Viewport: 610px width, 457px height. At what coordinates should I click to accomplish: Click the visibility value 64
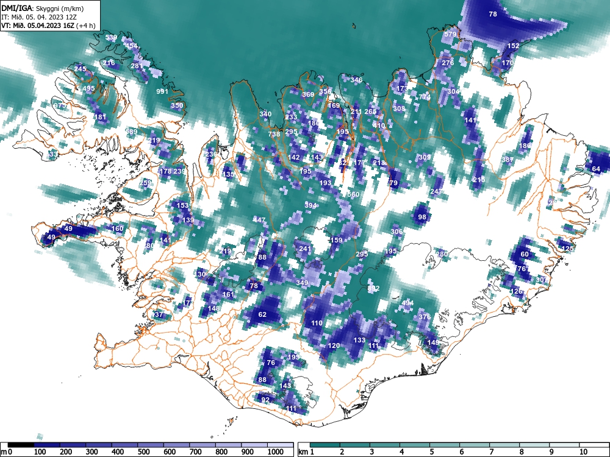pyautogui.click(x=596, y=169)
